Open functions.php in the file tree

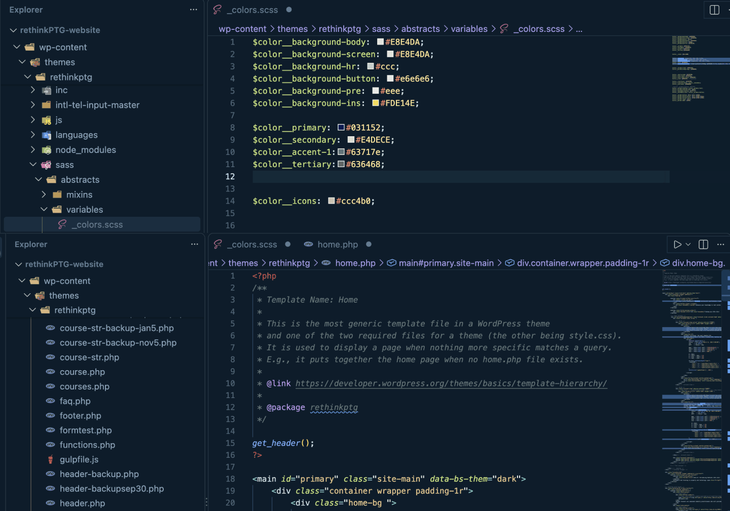87,445
